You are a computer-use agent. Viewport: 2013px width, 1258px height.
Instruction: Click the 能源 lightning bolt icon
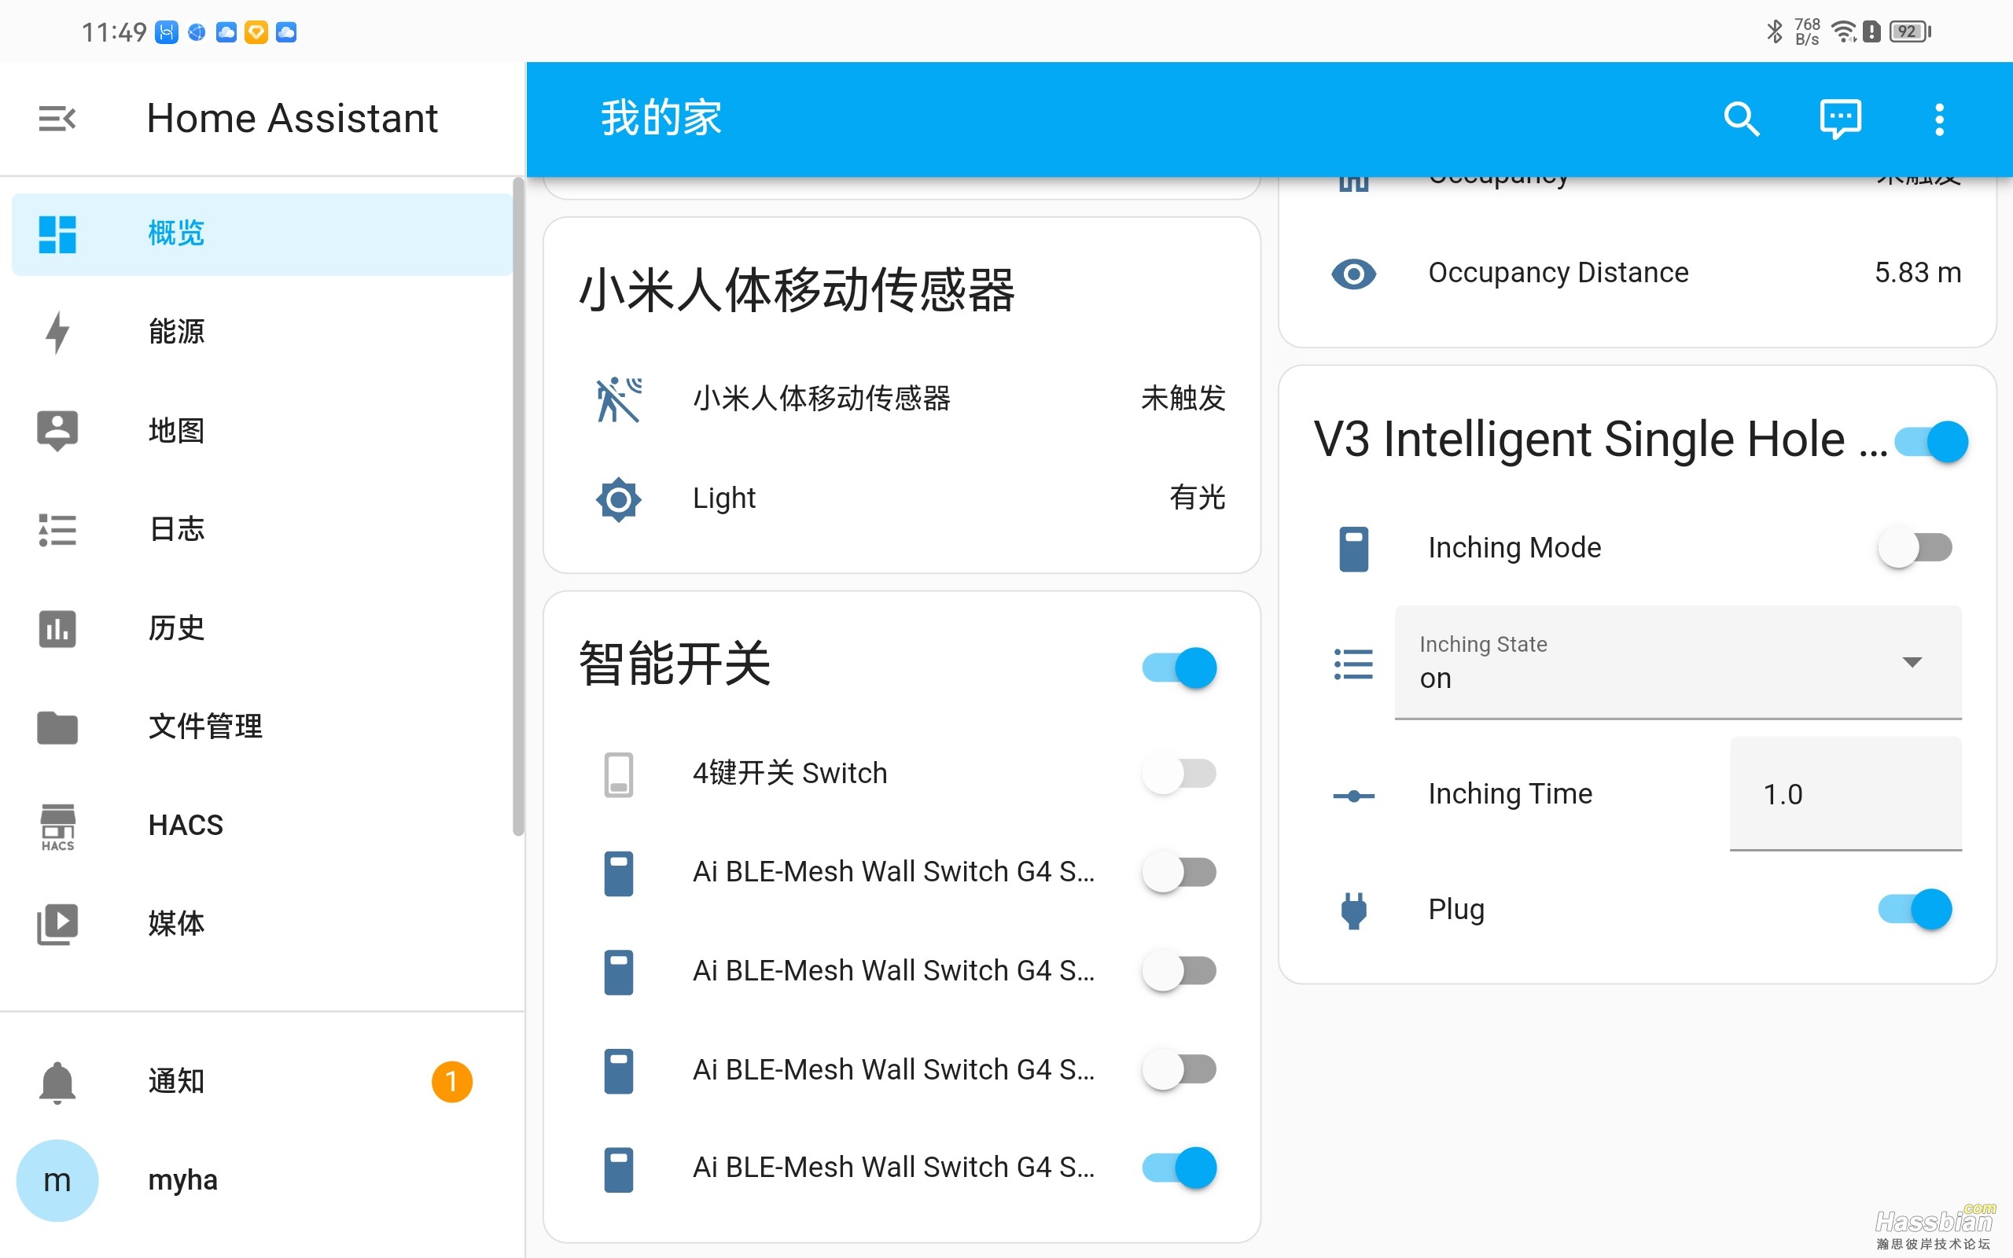pyautogui.click(x=57, y=333)
